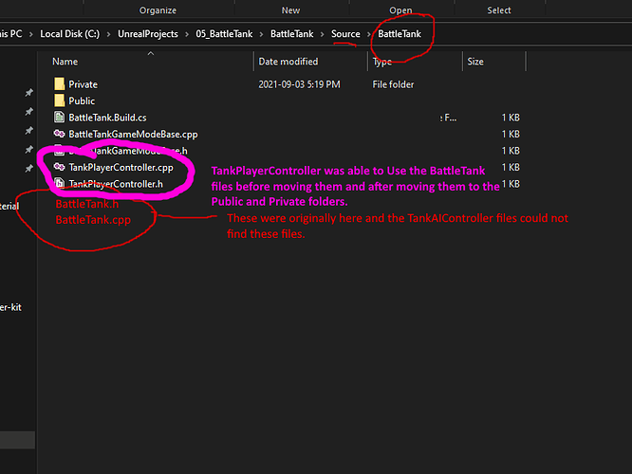
Task: Click the 1 KB size of BattleTankGameModeBase.cpp
Action: click(511, 134)
